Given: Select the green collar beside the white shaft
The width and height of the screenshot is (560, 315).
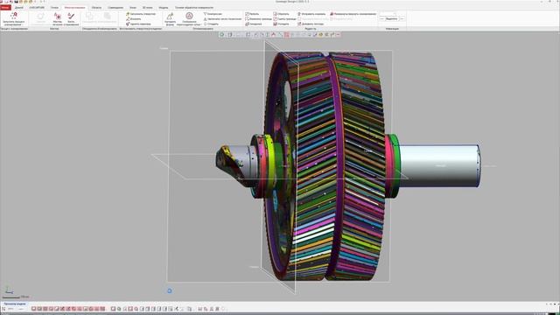Looking at the screenshot, I should coord(395,165).
